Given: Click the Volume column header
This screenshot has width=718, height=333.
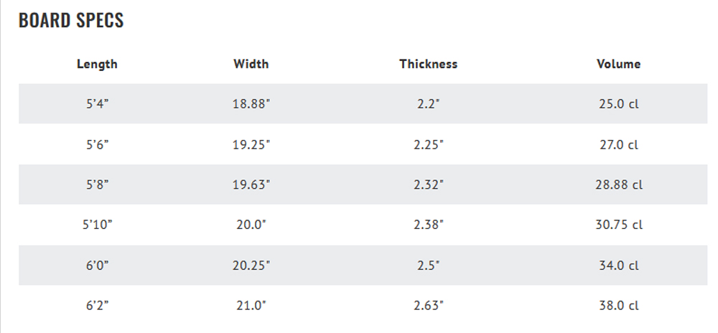Looking at the screenshot, I should coord(619,64).
